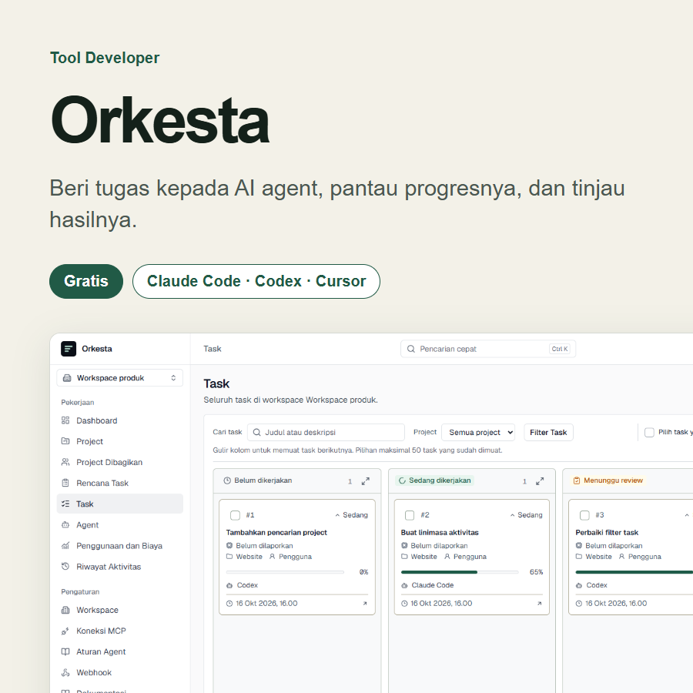Click the Sedang dikerjakan status badge
The image size is (693, 693).
point(435,480)
